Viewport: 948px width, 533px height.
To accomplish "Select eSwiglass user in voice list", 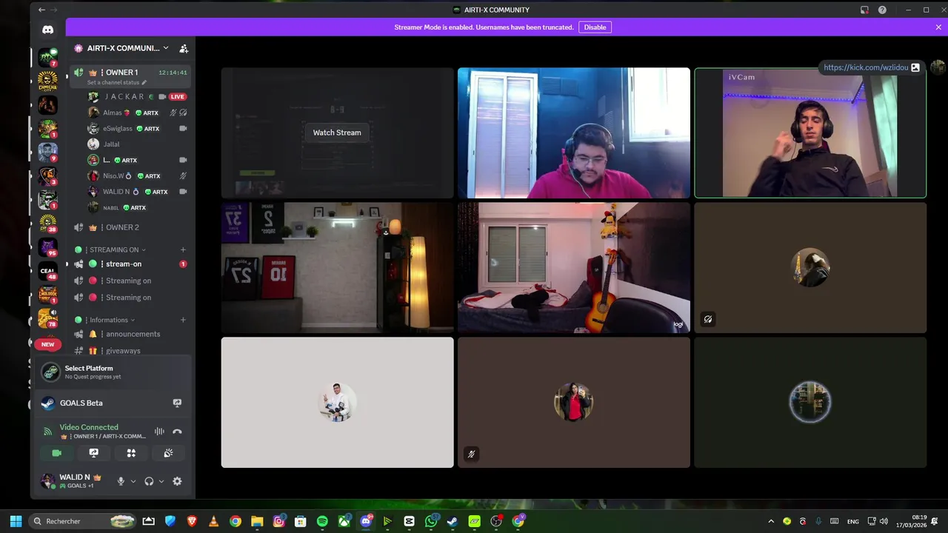I will (x=137, y=128).
